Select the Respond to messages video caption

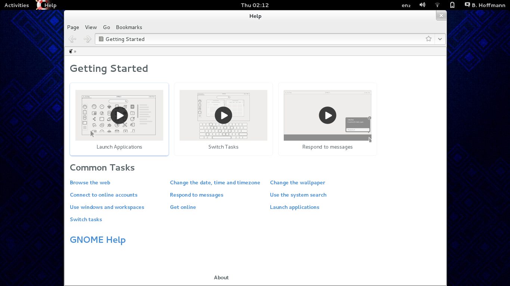[327, 147]
